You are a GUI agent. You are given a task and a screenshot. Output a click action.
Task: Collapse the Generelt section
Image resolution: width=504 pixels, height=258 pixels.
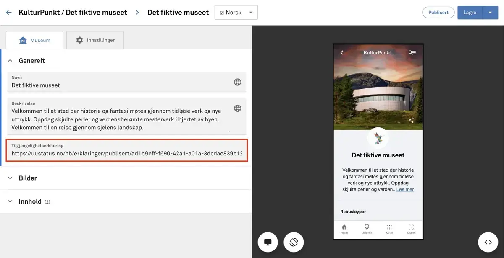click(10, 61)
